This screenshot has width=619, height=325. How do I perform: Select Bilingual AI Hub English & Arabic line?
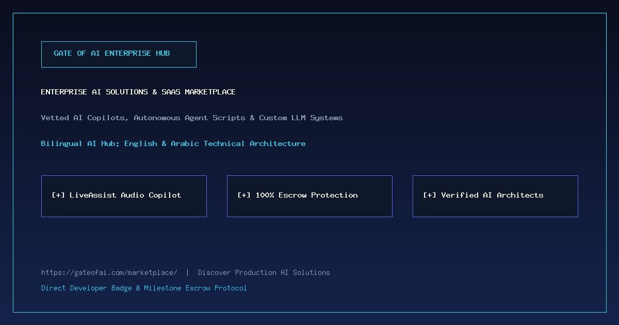pos(173,143)
